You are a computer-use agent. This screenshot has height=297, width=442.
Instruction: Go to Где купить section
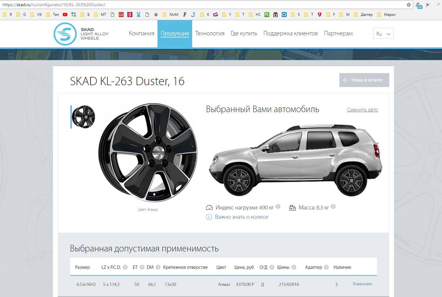point(244,33)
